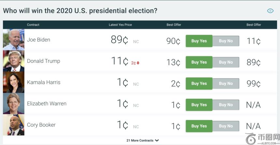Open the Joe Biden contract name link
Image resolution: width=280 pixels, height=145 pixels.
click(38, 40)
